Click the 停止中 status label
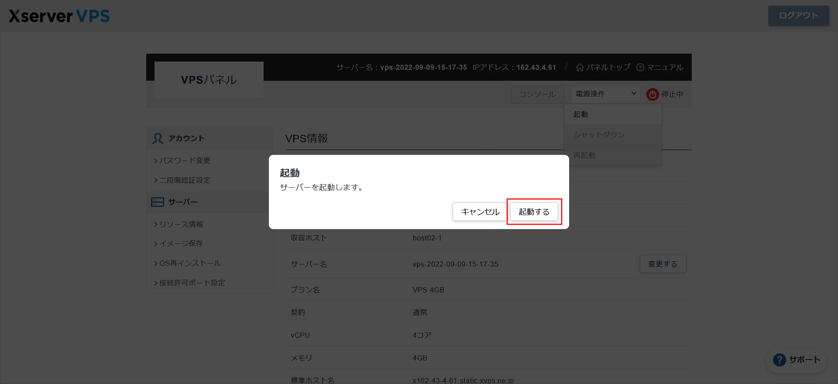838x384 pixels. [672, 94]
